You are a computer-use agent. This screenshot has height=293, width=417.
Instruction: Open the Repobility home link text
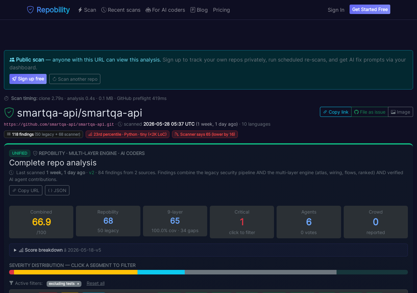(53, 10)
